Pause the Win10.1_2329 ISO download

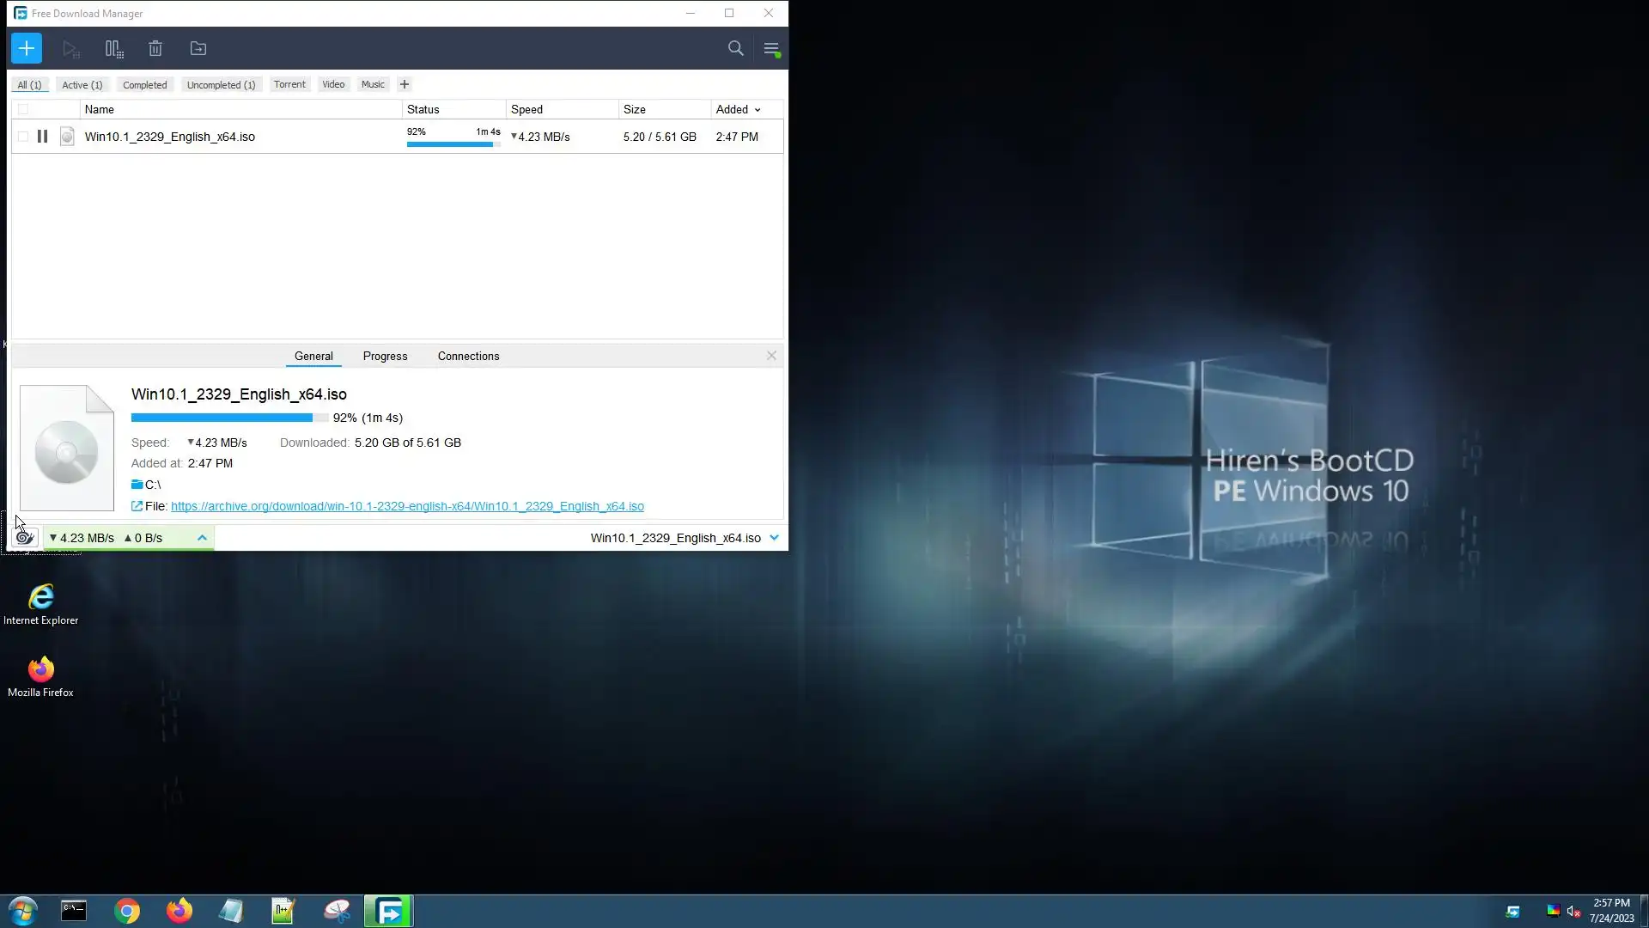(x=42, y=137)
